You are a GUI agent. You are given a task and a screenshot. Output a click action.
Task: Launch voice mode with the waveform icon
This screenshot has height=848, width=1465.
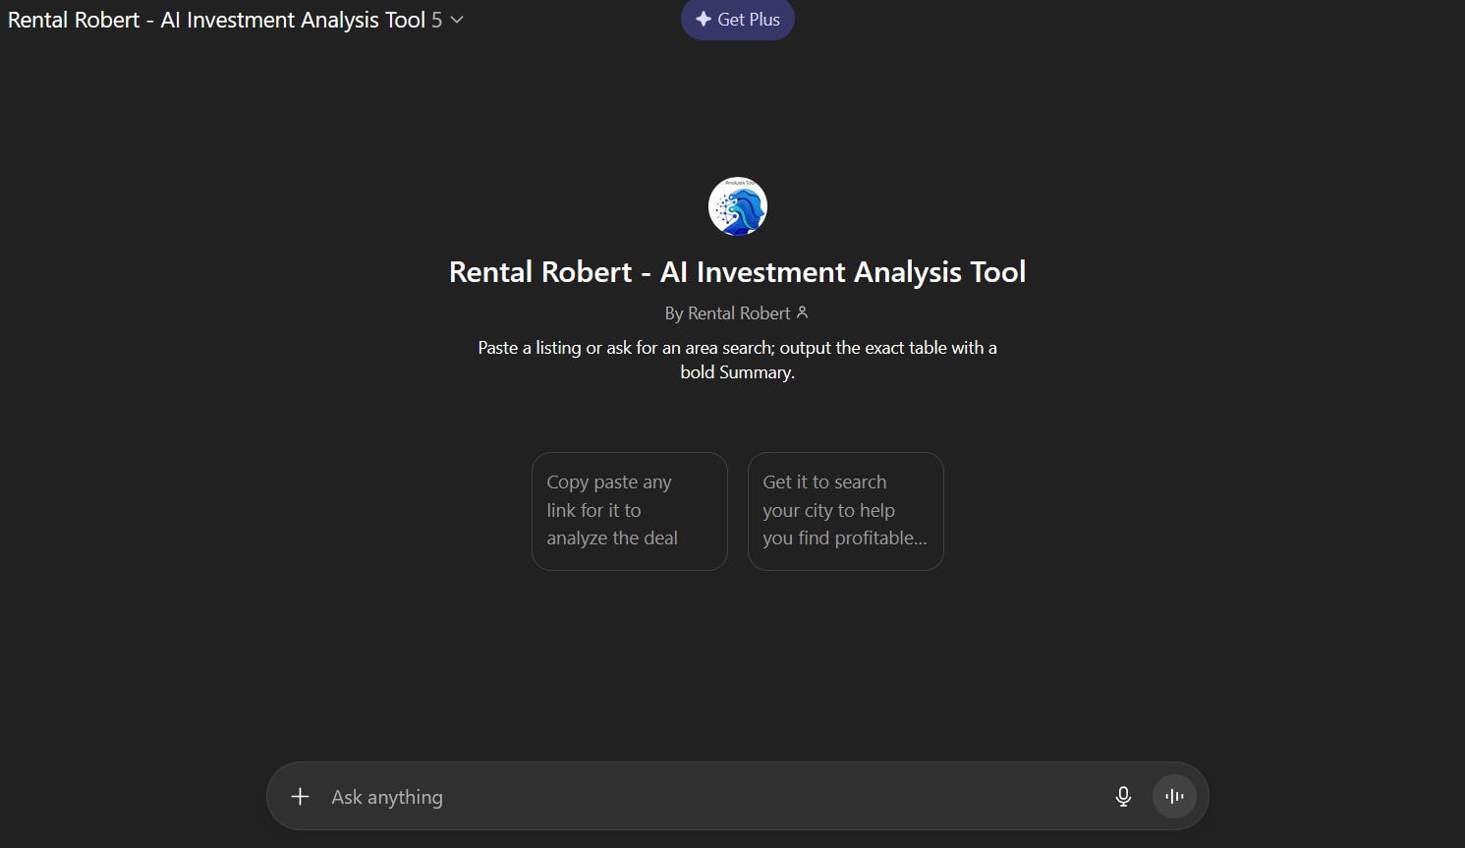pyautogui.click(x=1174, y=797)
